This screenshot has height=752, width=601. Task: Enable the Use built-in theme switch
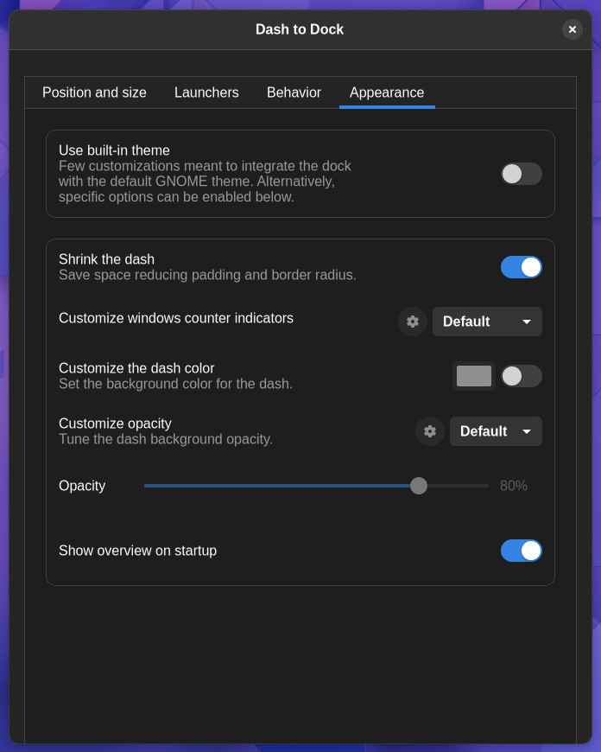point(521,174)
